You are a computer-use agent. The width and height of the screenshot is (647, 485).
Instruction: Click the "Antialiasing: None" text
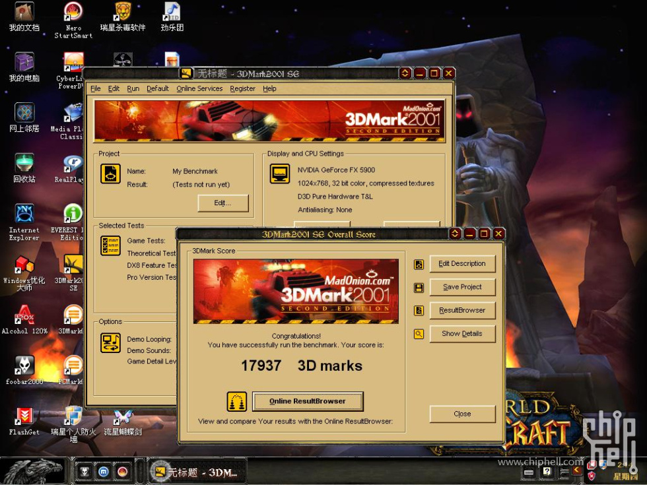[x=325, y=210]
